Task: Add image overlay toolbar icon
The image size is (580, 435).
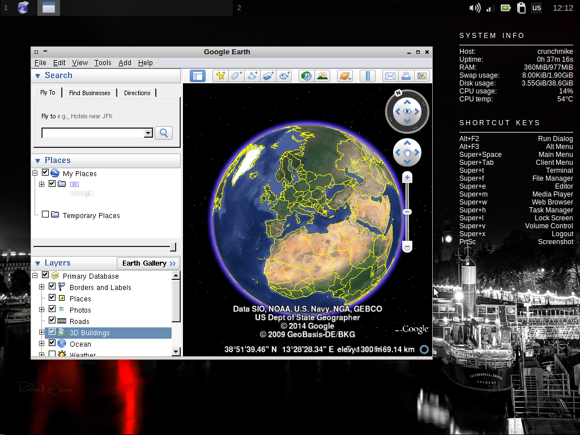Action: point(268,76)
